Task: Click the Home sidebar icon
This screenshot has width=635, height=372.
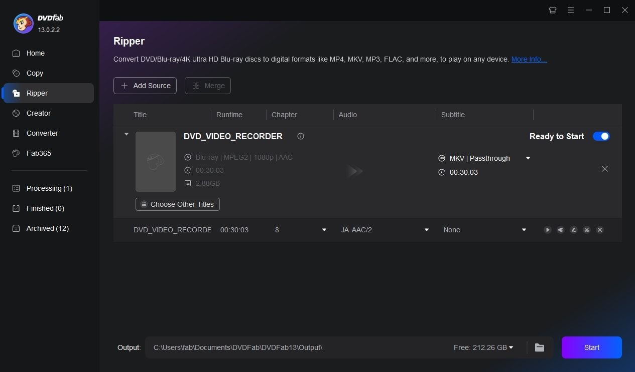Action: 16,53
